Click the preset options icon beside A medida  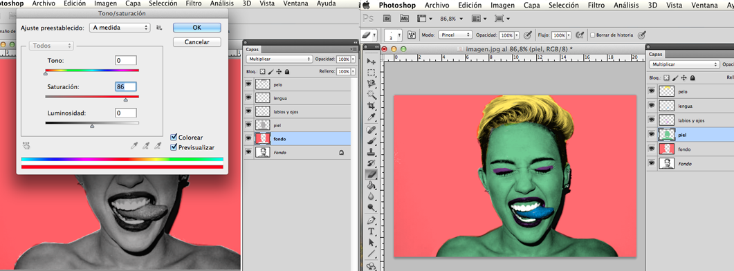click(159, 28)
